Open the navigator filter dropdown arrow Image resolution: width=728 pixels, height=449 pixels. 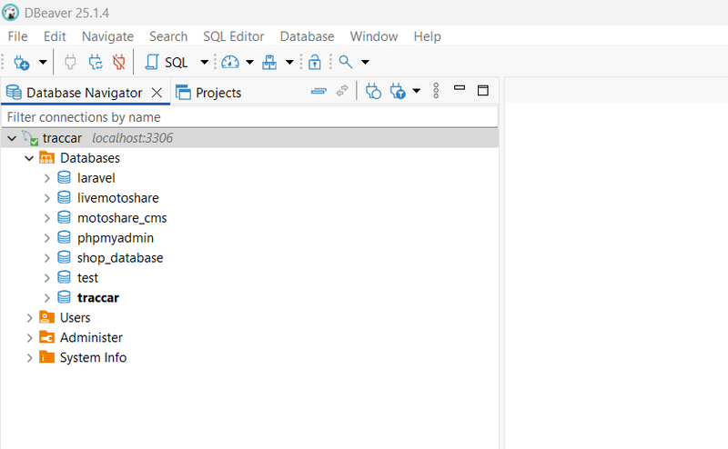[x=417, y=91]
